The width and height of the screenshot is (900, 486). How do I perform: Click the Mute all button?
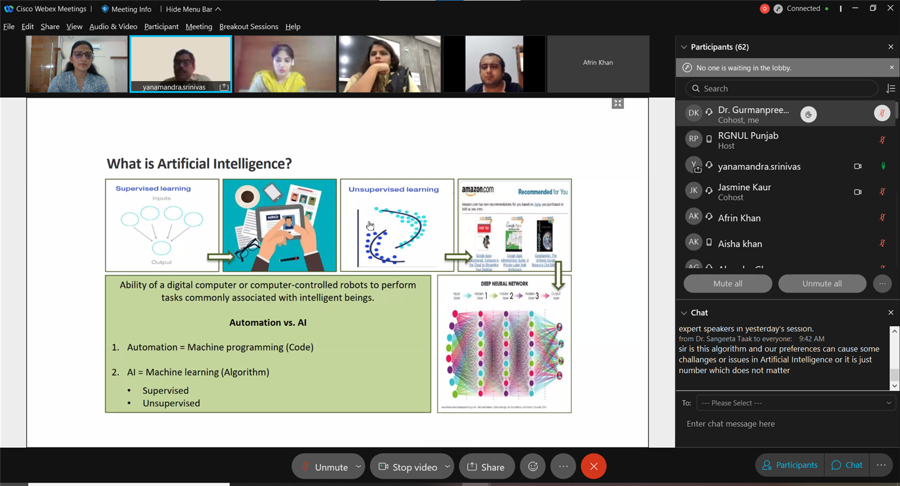click(728, 284)
